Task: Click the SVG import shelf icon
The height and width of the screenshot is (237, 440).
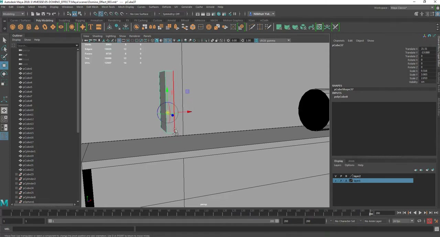Action: [99, 27]
